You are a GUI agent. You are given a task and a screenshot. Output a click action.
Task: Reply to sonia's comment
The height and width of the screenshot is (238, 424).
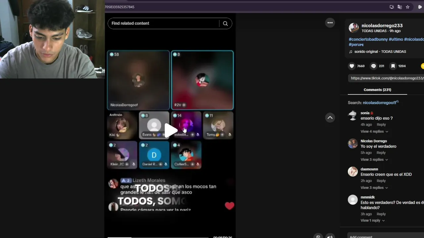click(381, 125)
